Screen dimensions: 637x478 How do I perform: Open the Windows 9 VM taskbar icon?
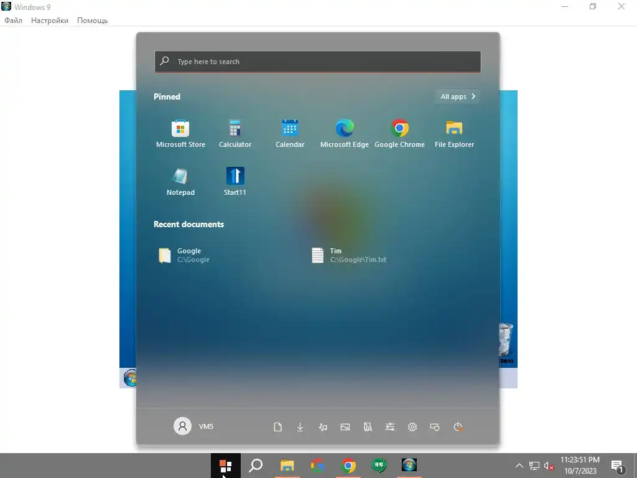(x=409, y=466)
